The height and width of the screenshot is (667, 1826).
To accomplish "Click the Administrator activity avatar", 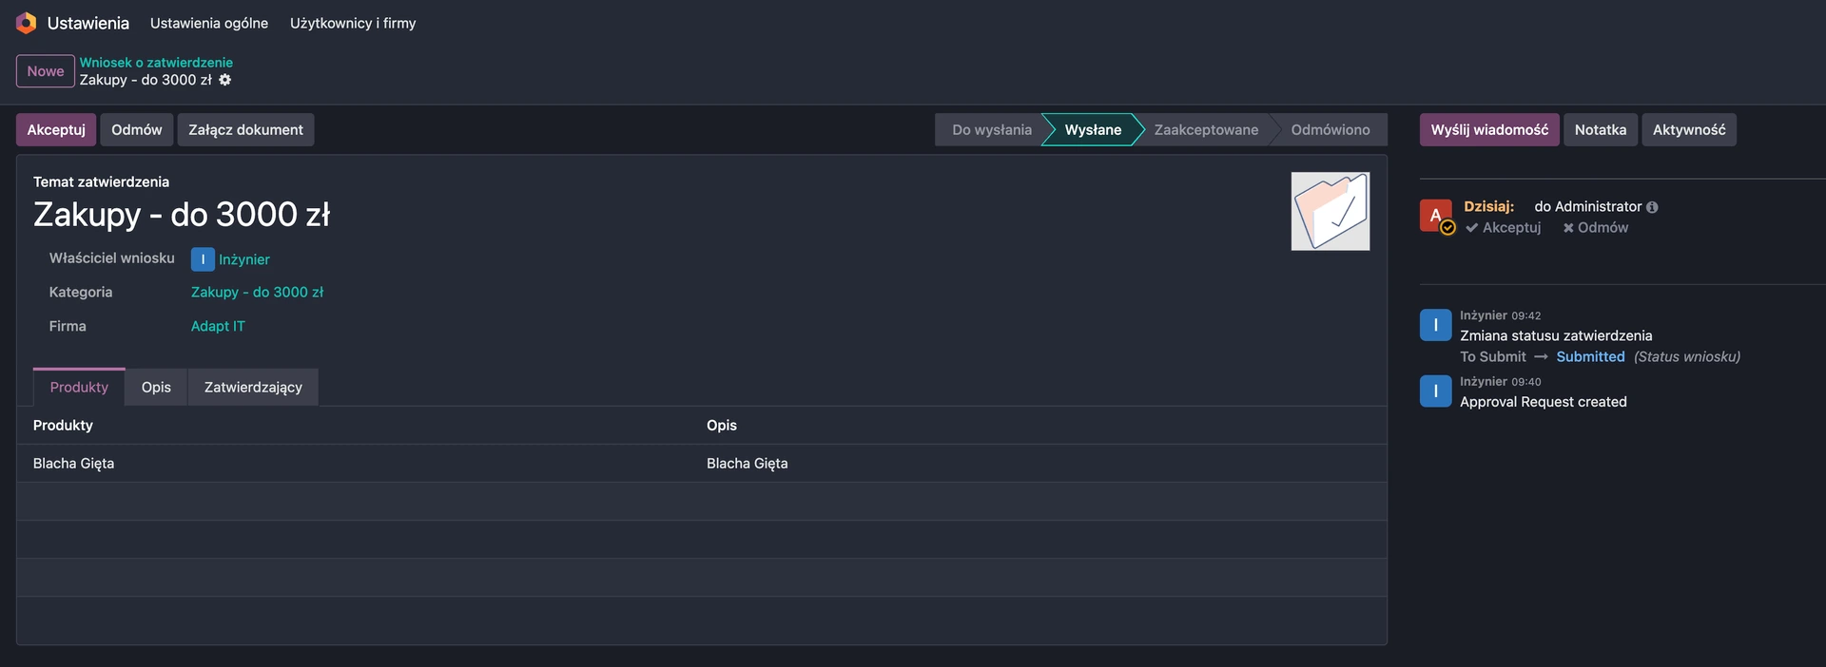I will point(1435,216).
